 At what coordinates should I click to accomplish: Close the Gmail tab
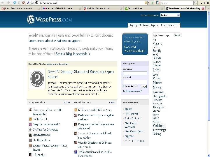39,8
